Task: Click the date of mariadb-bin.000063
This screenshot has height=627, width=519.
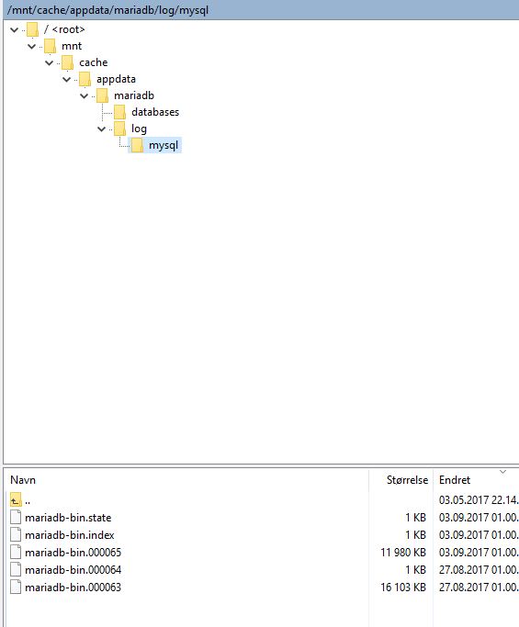Action: pyautogui.click(x=479, y=587)
